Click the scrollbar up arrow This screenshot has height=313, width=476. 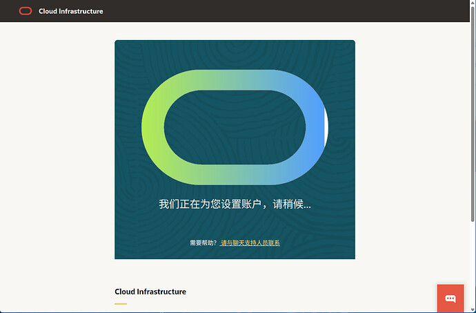coord(473,3)
